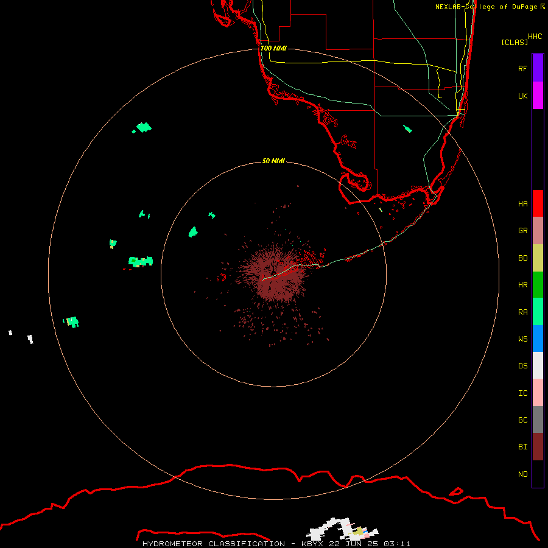
Task: Click the ND legend label
Action: tap(522, 474)
